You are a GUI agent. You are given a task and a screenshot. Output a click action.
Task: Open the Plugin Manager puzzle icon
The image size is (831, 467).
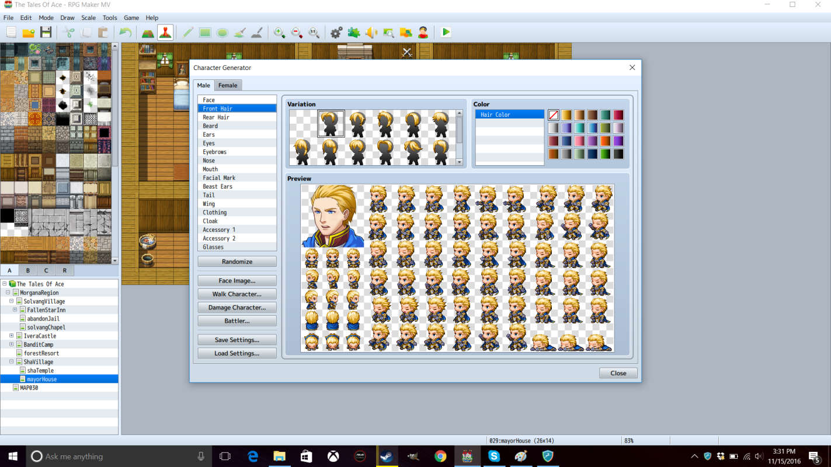pos(354,33)
